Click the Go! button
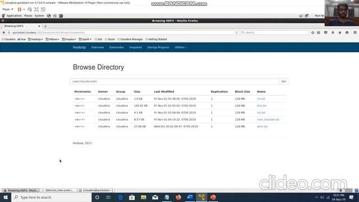Image resolution: width=359 pixels, height=202 pixels. pyautogui.click(x=284, y=81)
